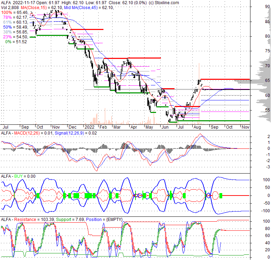Select the 'MA(Close,15) = 62.10' legend

(x=42, y=8)
